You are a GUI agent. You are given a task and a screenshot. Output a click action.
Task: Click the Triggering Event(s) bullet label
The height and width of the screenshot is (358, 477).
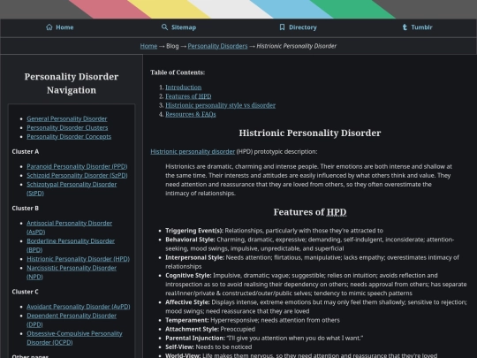pyautogui.click(x=194, y=231)
